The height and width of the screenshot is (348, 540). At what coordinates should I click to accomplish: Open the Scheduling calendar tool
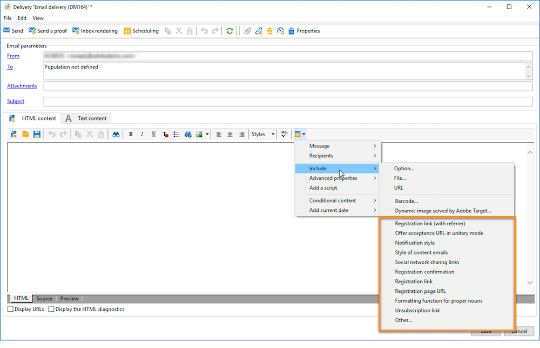coord(141,31)
